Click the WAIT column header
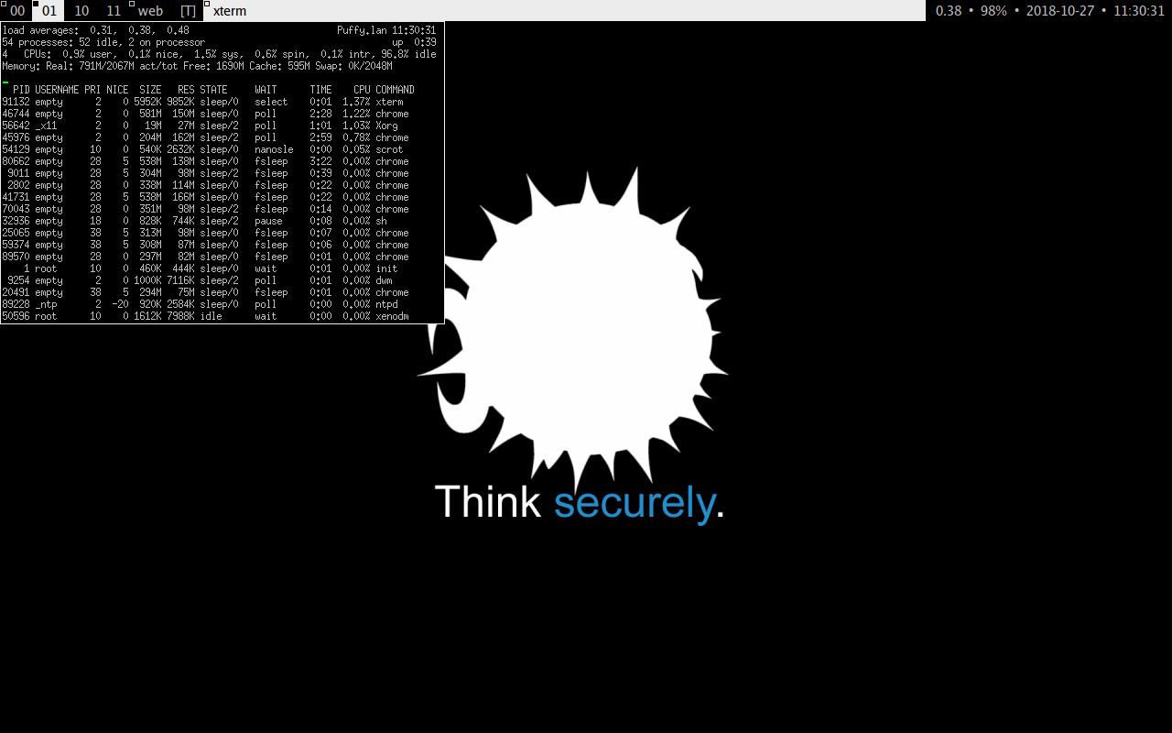The width and height of the screenshot is (1172, 733). [x=266, y=90]
